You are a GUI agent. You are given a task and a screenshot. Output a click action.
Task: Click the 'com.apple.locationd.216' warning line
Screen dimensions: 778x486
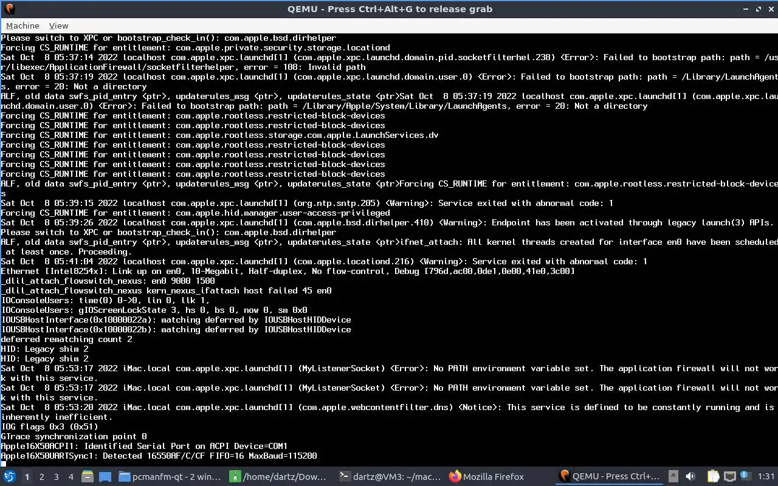tap(325, 261)
